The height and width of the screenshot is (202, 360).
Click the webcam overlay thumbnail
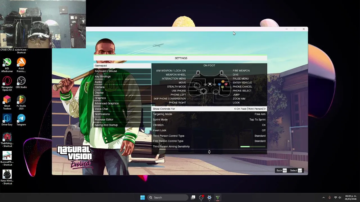[43, 24]
